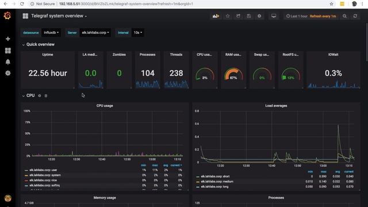368x207 pixels.
Task: Click the dashboard vertical scrollbar
Action: tap(366, 42)
